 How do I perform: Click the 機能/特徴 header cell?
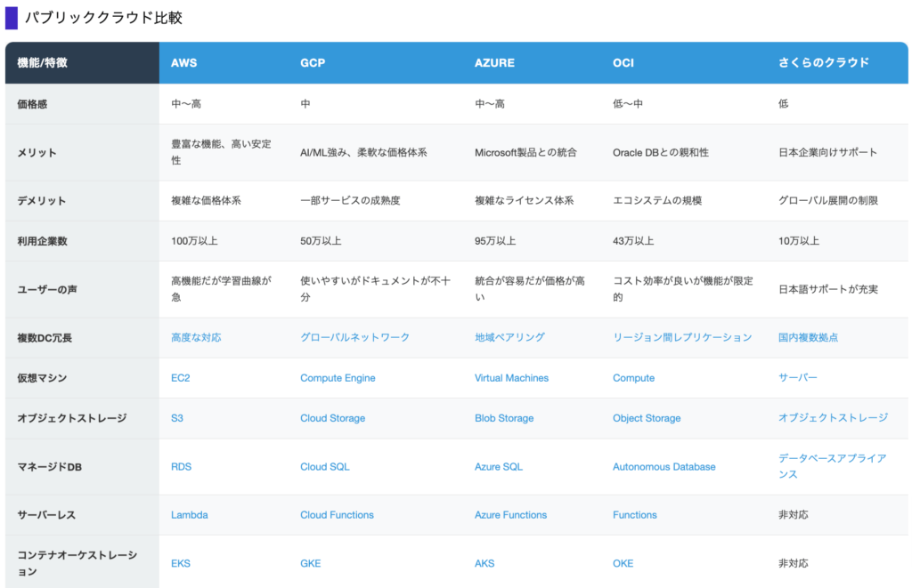(42, 63)
